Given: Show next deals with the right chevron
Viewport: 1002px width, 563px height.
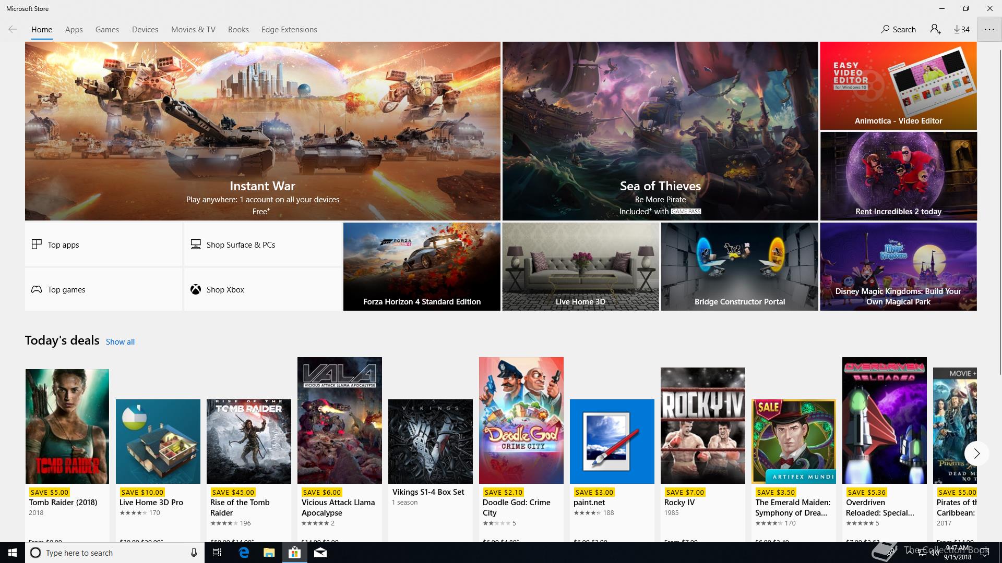Looking at the screenshot, I should [x=976, y=454].
